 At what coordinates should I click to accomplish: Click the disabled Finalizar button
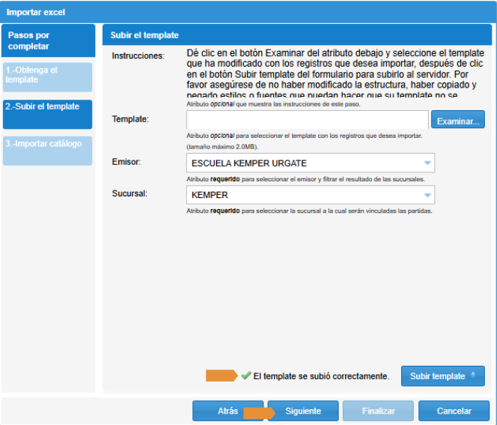(x=378, y=411)
